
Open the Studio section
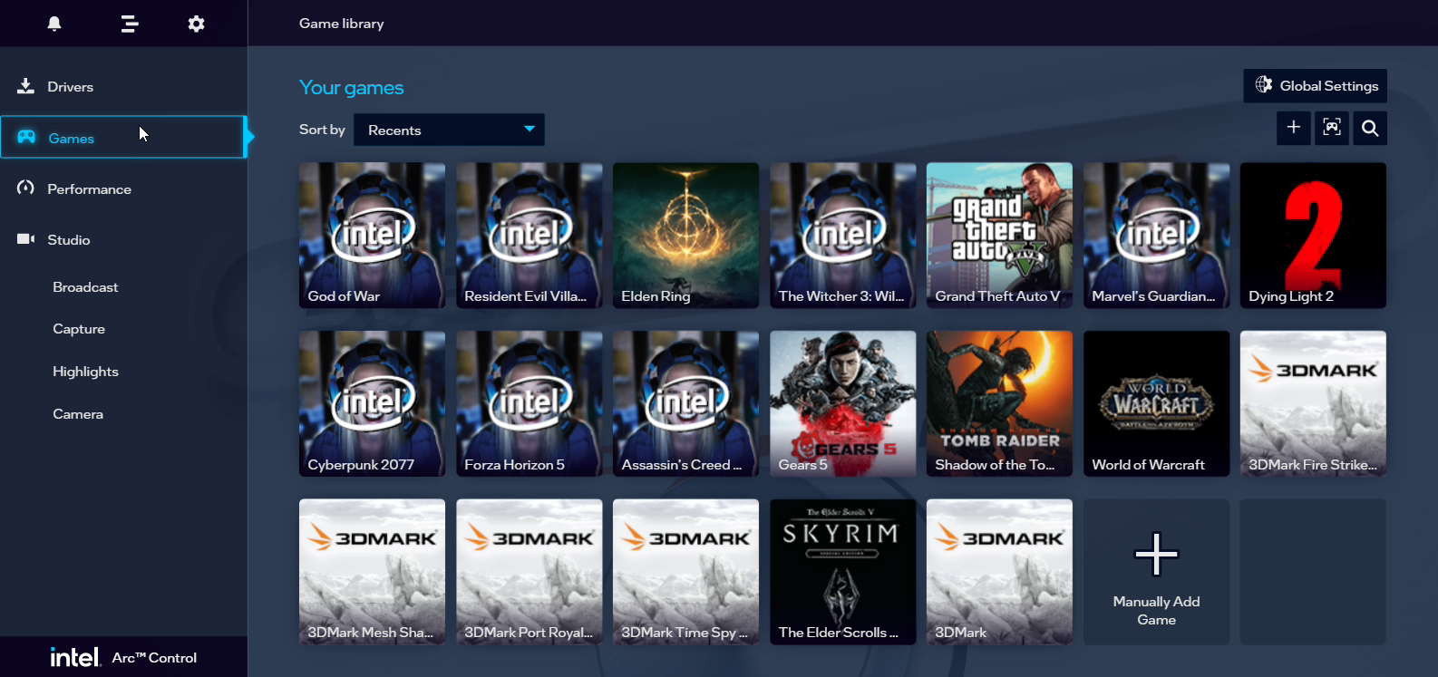pos(123,239)
